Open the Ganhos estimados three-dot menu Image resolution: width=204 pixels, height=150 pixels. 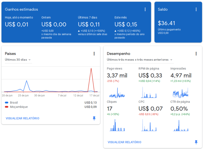click(145, 9)
